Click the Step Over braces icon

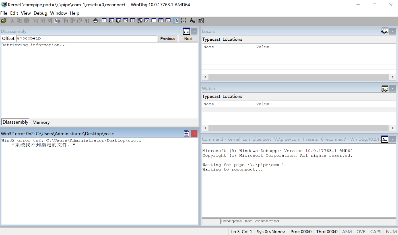coord(73,20)
